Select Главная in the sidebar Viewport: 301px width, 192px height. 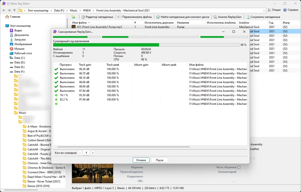tap(13, 17)
